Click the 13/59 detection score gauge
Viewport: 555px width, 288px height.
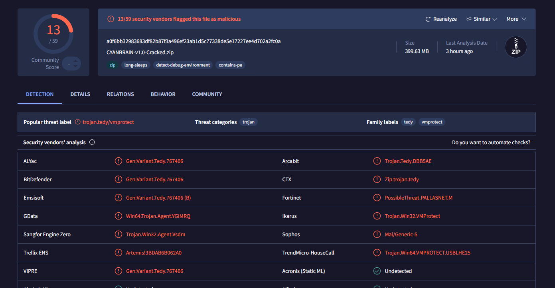53,33
